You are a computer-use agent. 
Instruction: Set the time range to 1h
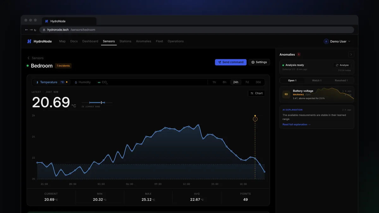[x=214, y=82]
